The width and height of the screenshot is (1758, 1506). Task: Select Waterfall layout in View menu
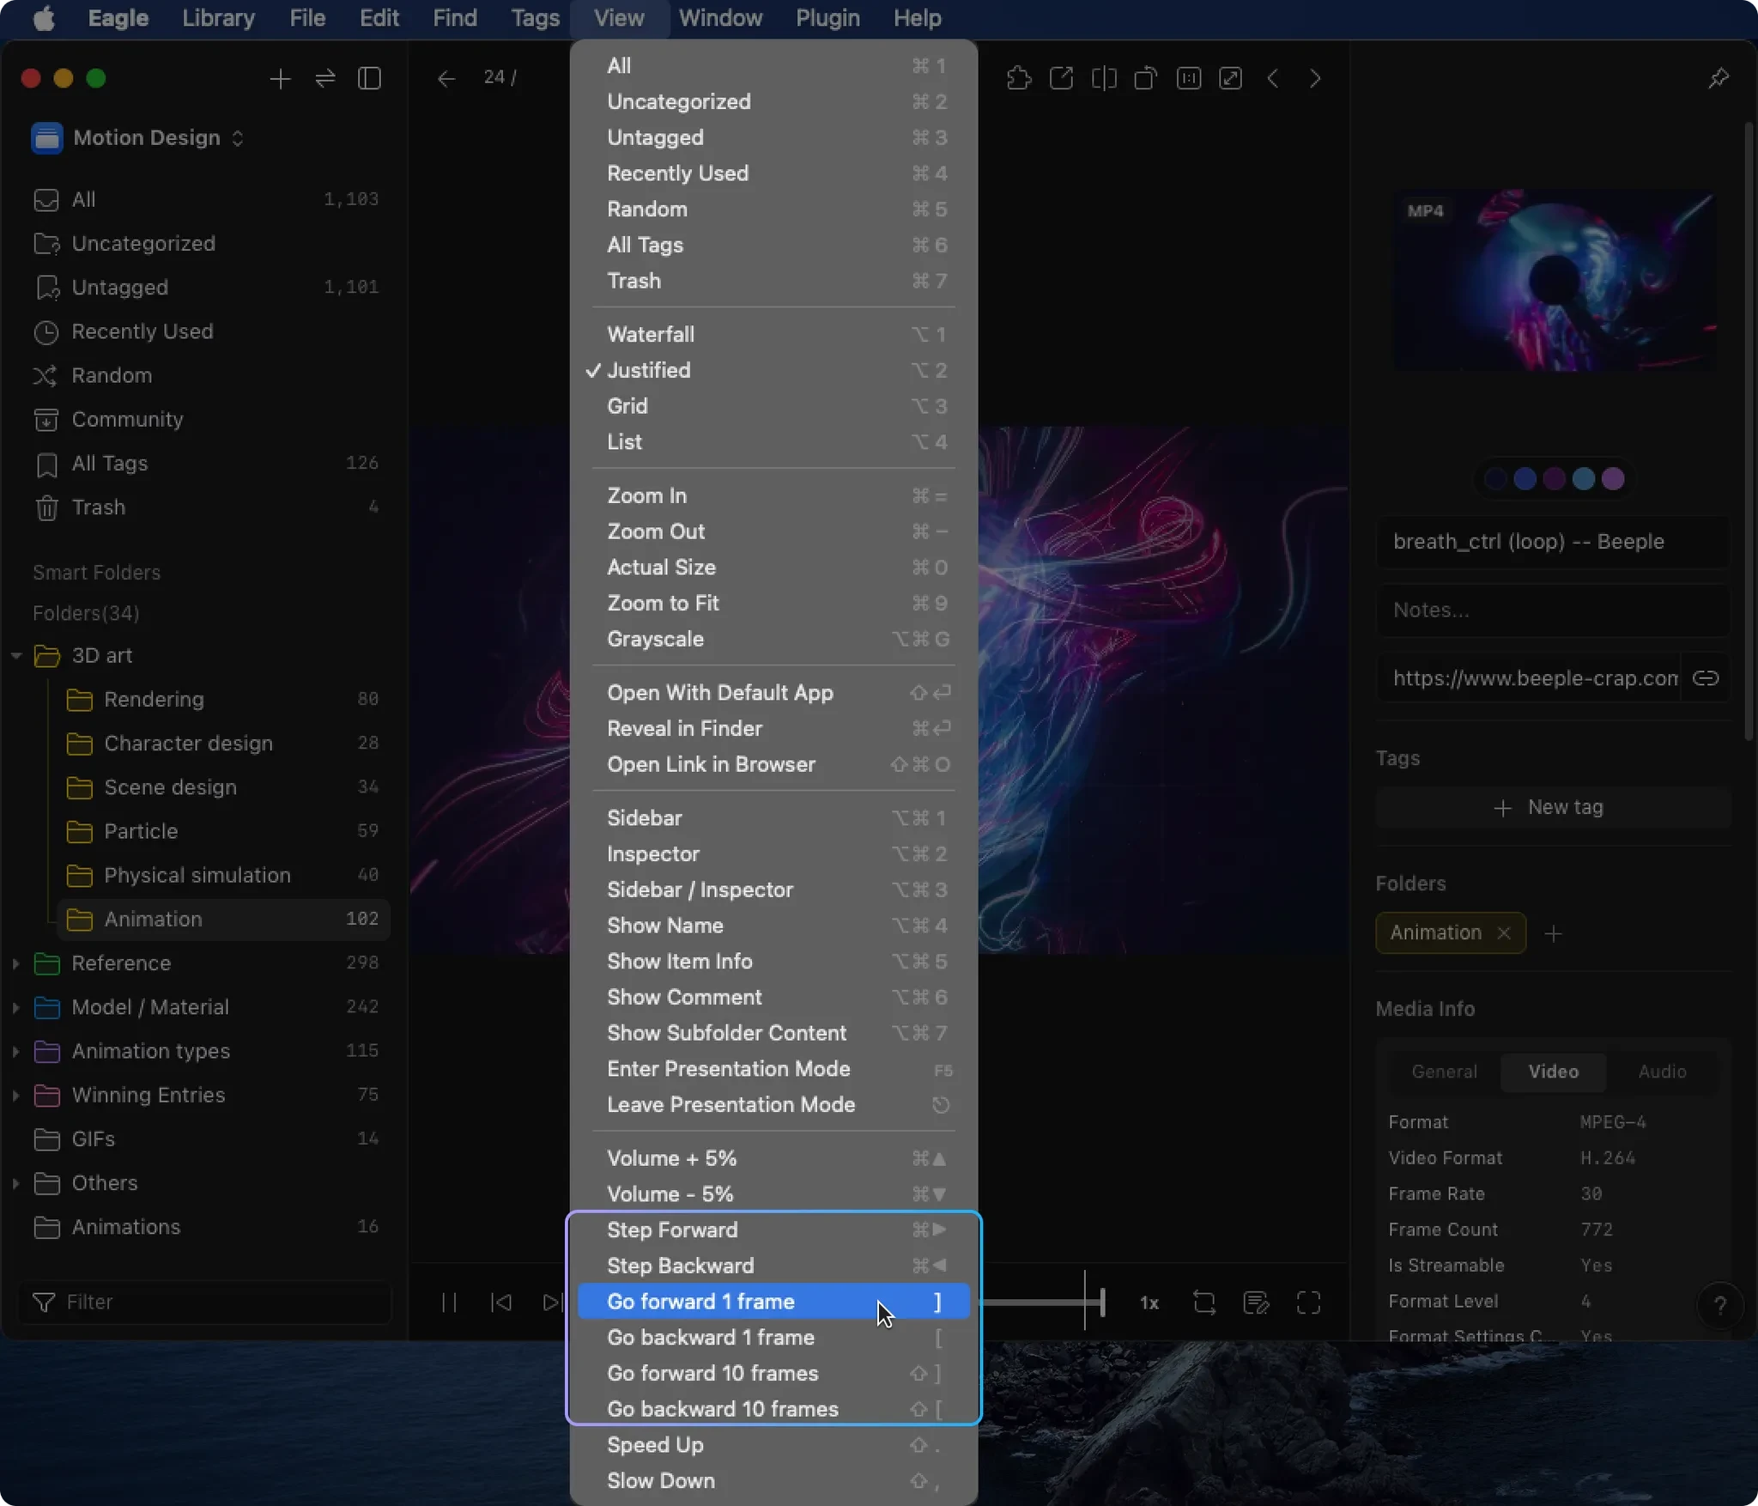pos(773,334)
